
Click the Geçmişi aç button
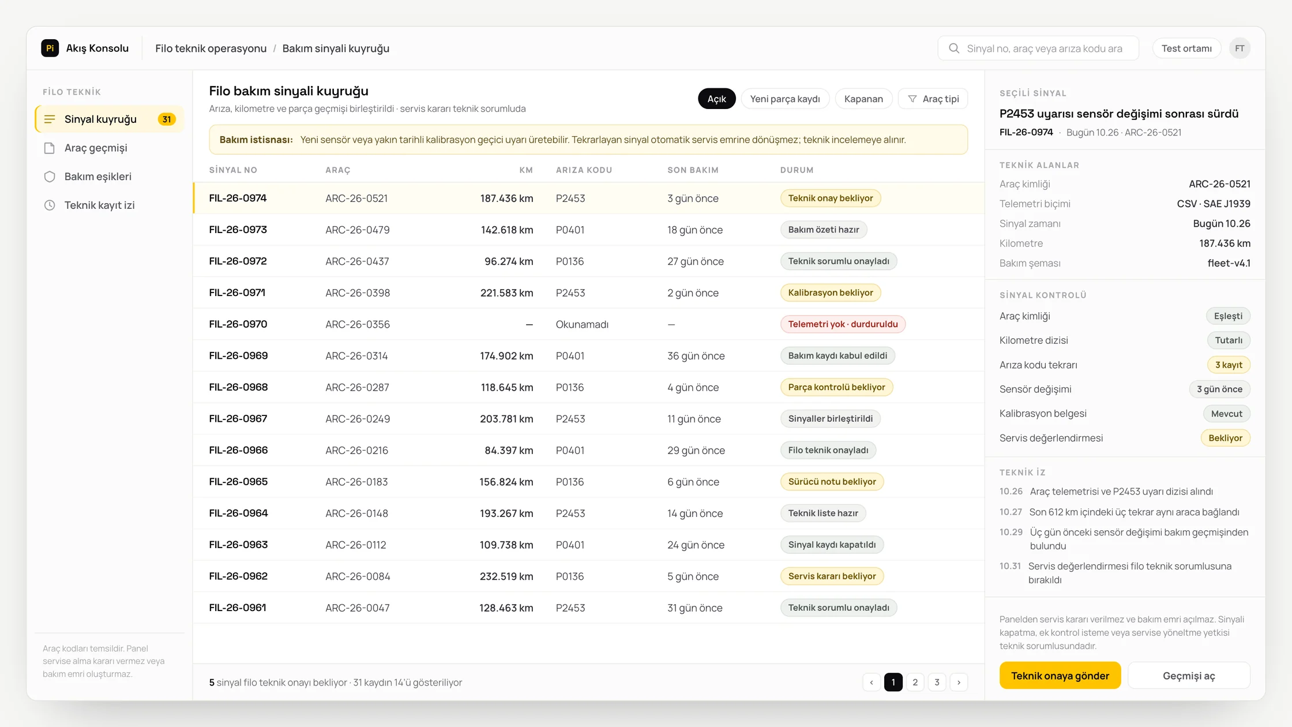1189,676
